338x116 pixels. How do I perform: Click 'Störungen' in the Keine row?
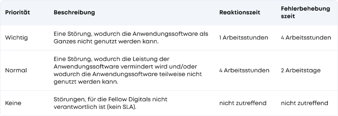67,99
